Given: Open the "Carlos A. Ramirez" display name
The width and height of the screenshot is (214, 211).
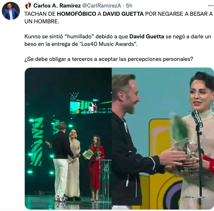Looking at the screenshot, I should pyautogui.click(x=57, y=6).
